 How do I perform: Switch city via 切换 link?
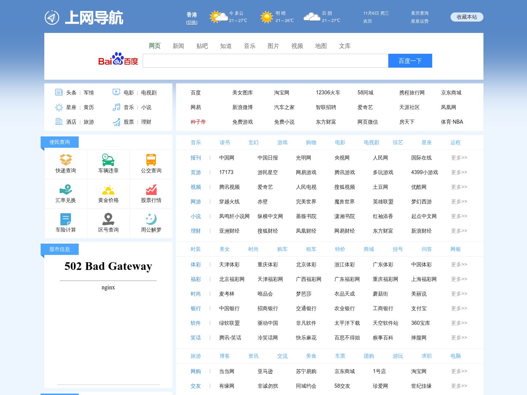(x=192, y=22)
